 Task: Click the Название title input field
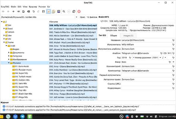(x=146, y=40)
